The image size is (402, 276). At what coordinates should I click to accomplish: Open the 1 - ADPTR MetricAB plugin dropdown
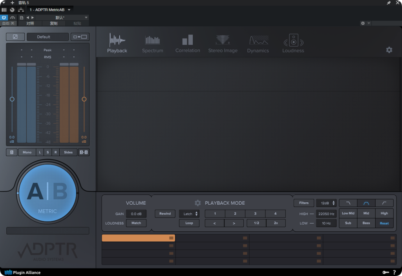pos(50,10)
